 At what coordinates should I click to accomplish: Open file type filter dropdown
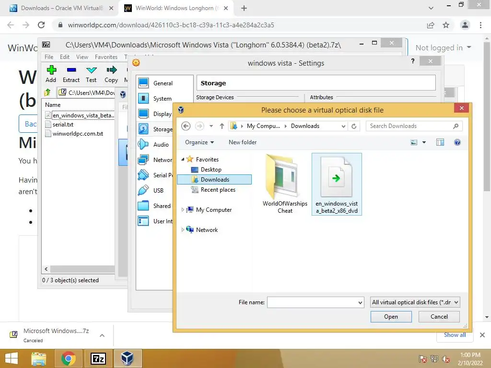pyautogui.click(x=456, y=302)
